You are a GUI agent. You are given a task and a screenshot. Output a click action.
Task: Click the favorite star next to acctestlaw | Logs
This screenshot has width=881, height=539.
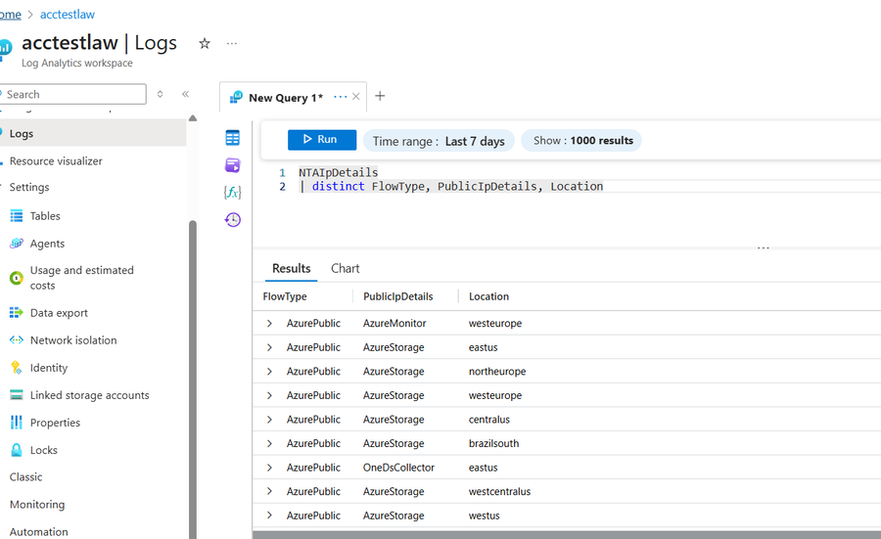click(205, 43)
